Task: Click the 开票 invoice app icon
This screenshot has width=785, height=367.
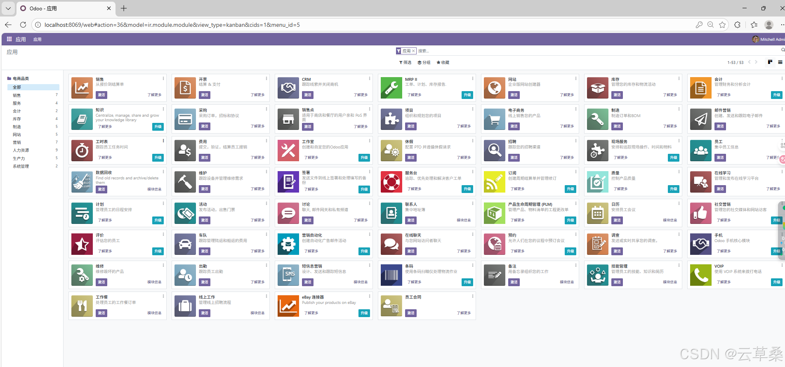Action: [x=185, y=88]
